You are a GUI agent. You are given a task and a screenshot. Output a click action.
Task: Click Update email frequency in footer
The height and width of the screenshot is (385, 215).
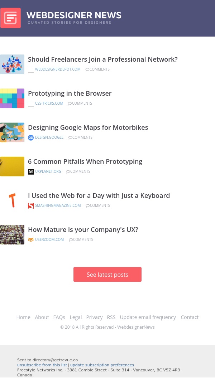coord(148,317)
